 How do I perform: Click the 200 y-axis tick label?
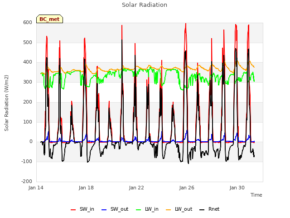tap(28, 102)
